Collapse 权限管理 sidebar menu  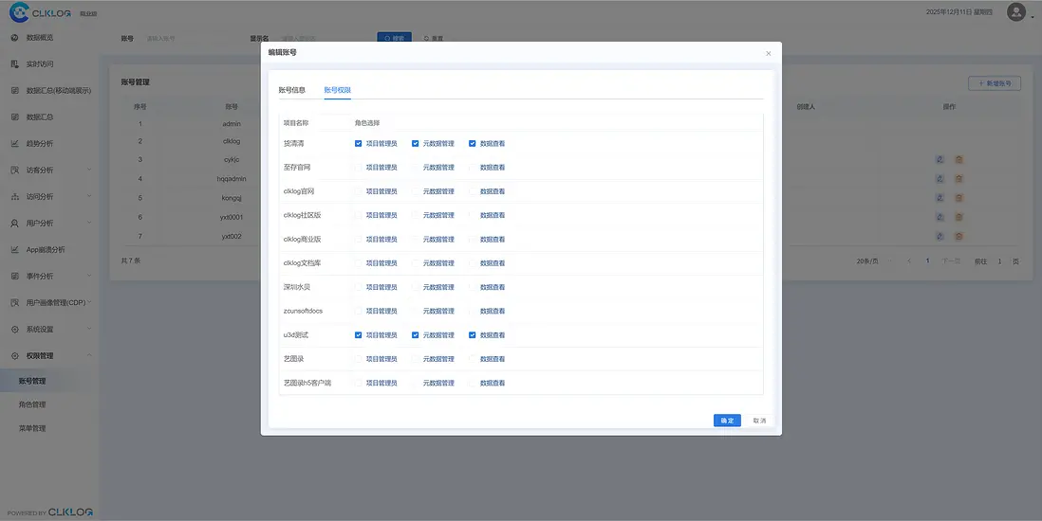50,356
